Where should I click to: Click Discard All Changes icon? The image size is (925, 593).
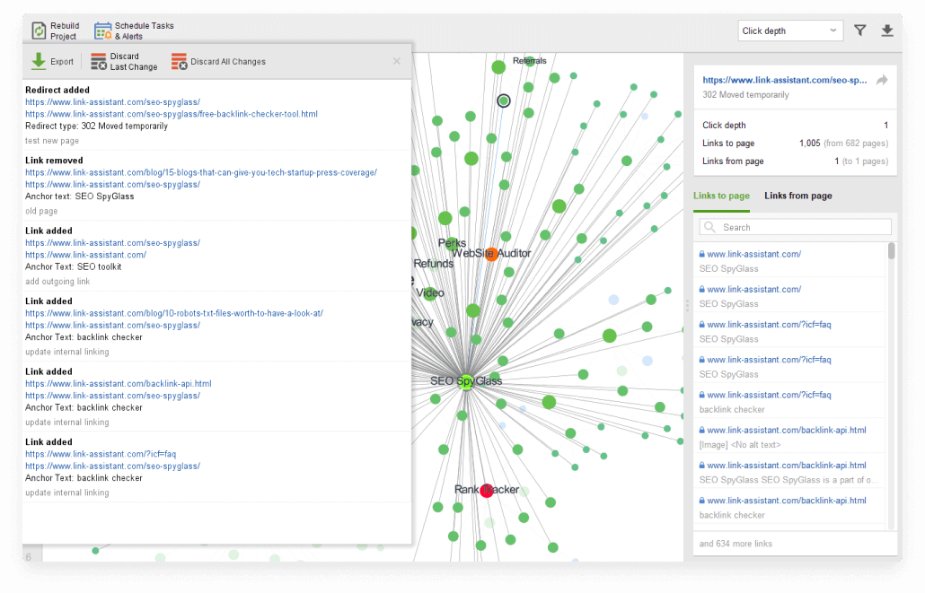(x=180, y=61)
